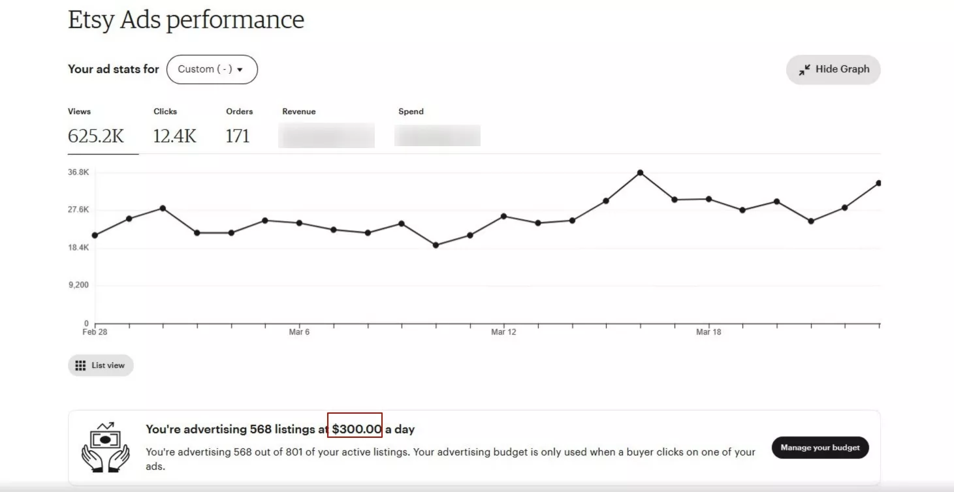Viewport: 954px width, 492px height.
Task: Click the Manage your budget button
Action: pyautogui.click(x=820, y=448)
